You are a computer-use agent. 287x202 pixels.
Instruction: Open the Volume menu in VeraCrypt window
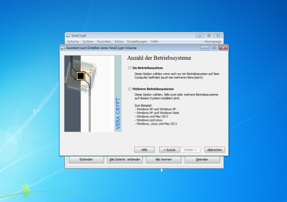click(73, 42)
